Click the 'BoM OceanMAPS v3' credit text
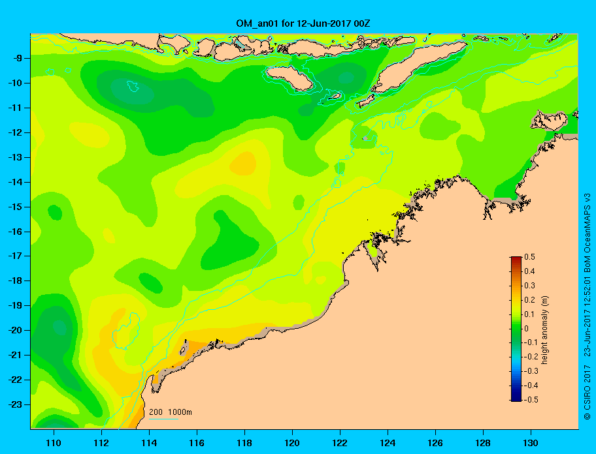The image size is (596, 454). coord(588,233)
